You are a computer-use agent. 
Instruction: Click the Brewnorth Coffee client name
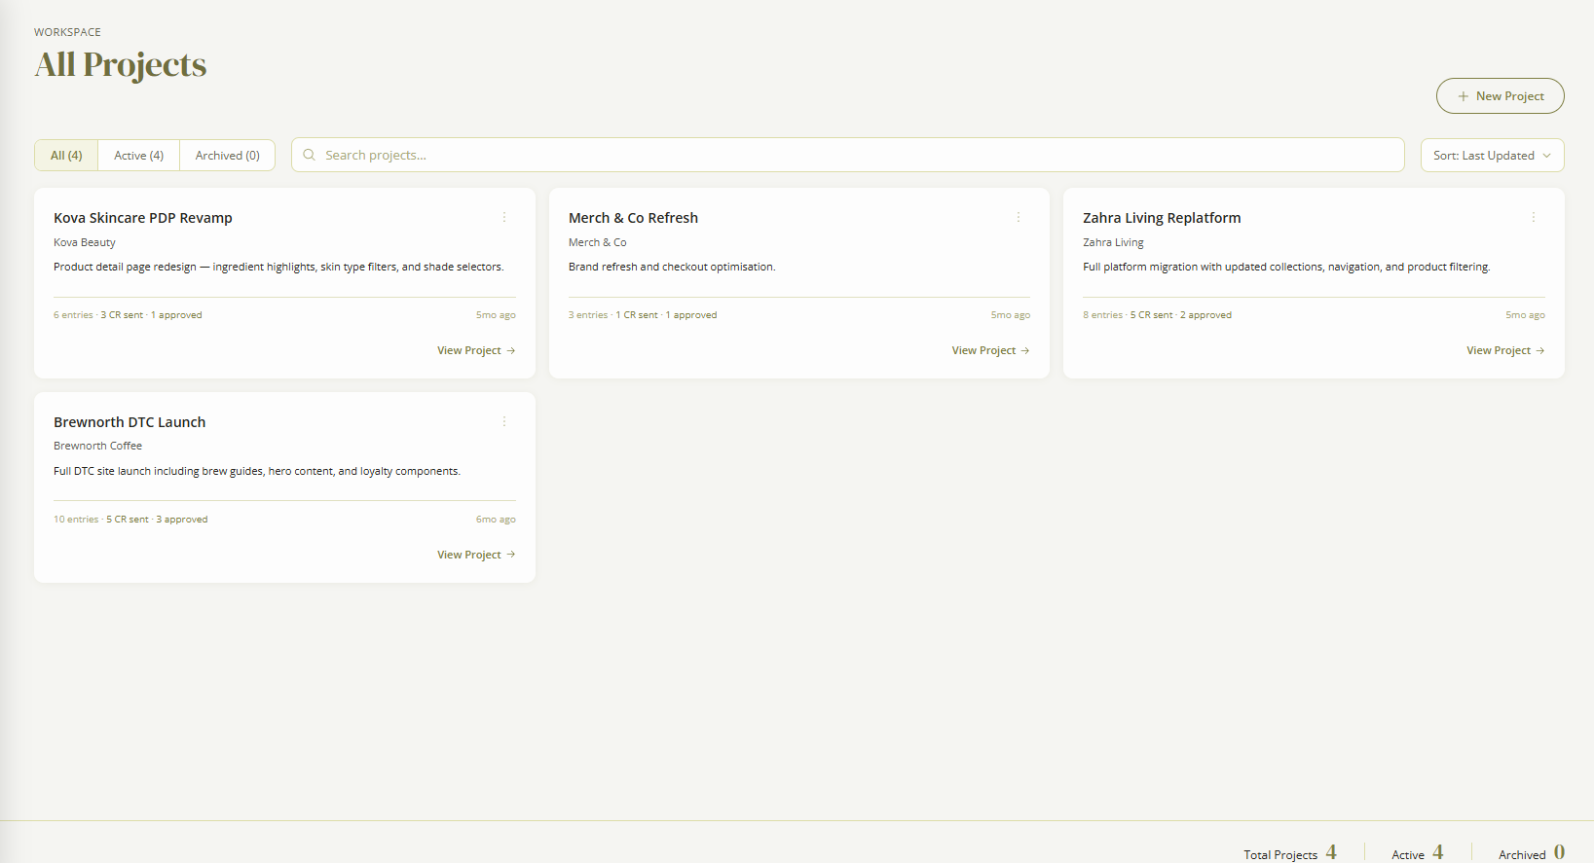[97, 446]
